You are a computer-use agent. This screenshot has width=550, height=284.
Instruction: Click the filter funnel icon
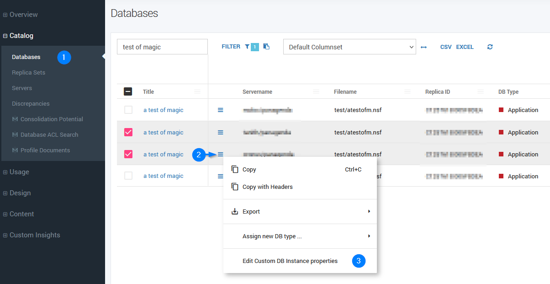pyautogui.click(x=247, y=47)
